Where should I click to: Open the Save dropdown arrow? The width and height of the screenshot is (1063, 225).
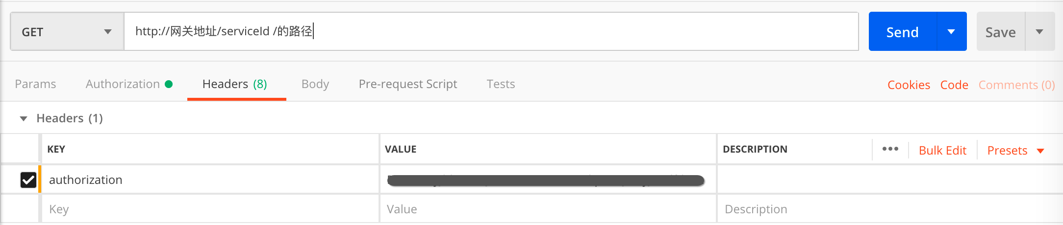(1039, 32)
